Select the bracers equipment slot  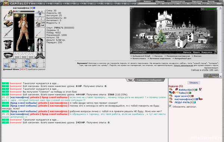tap(8, 24)
